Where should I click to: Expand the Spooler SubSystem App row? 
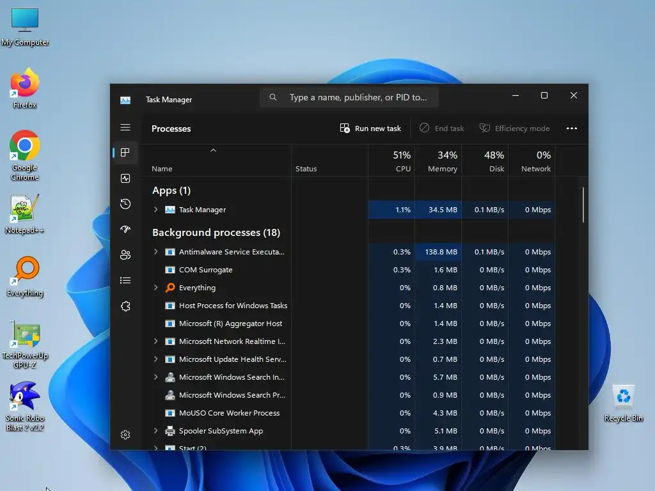coord(156,431)
